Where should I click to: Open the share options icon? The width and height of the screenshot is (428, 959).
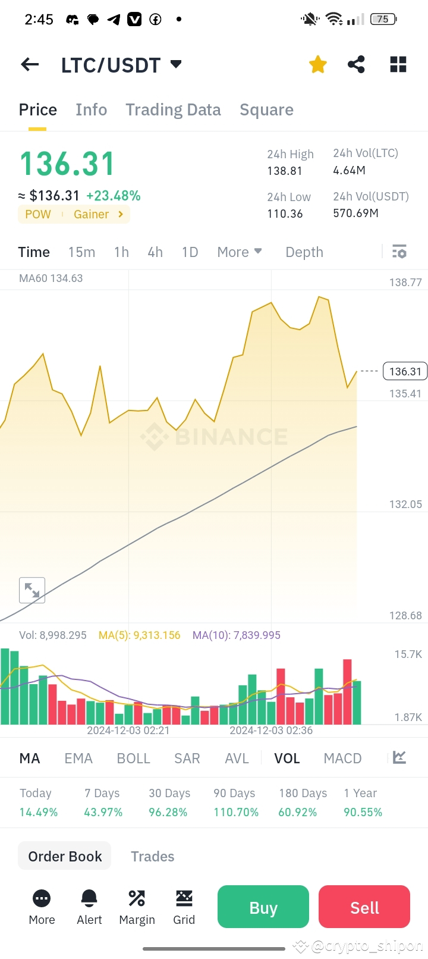pyautogui.click(x=356, y=64)
